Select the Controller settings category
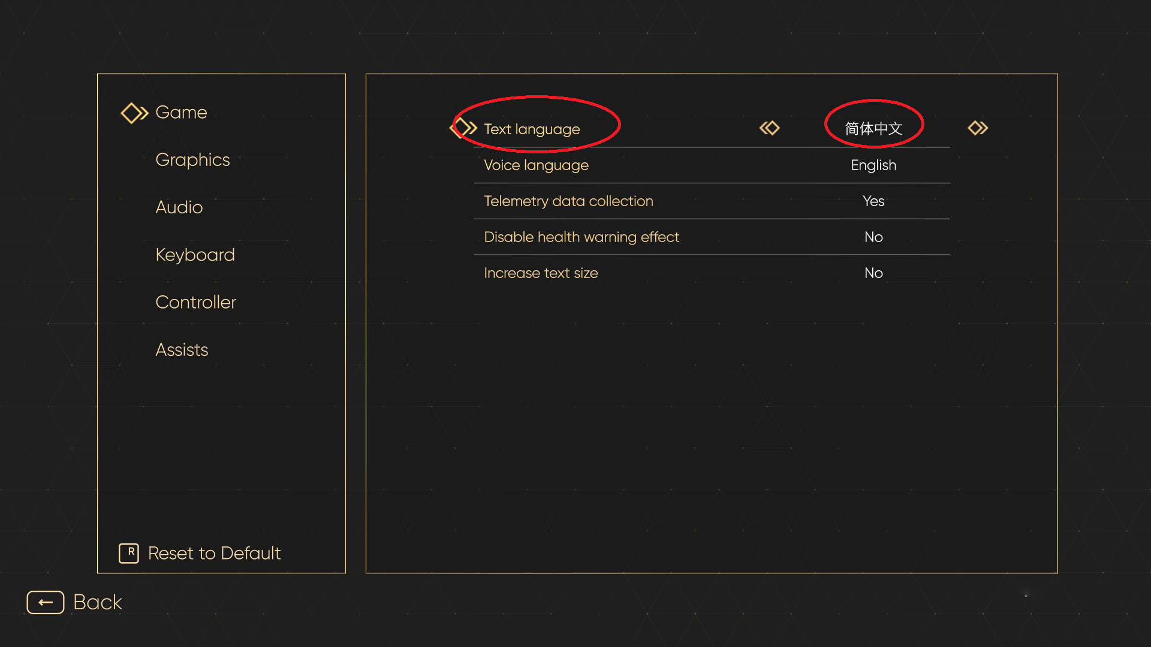Viewport: 1151px width, 647px height. (195, 303)
